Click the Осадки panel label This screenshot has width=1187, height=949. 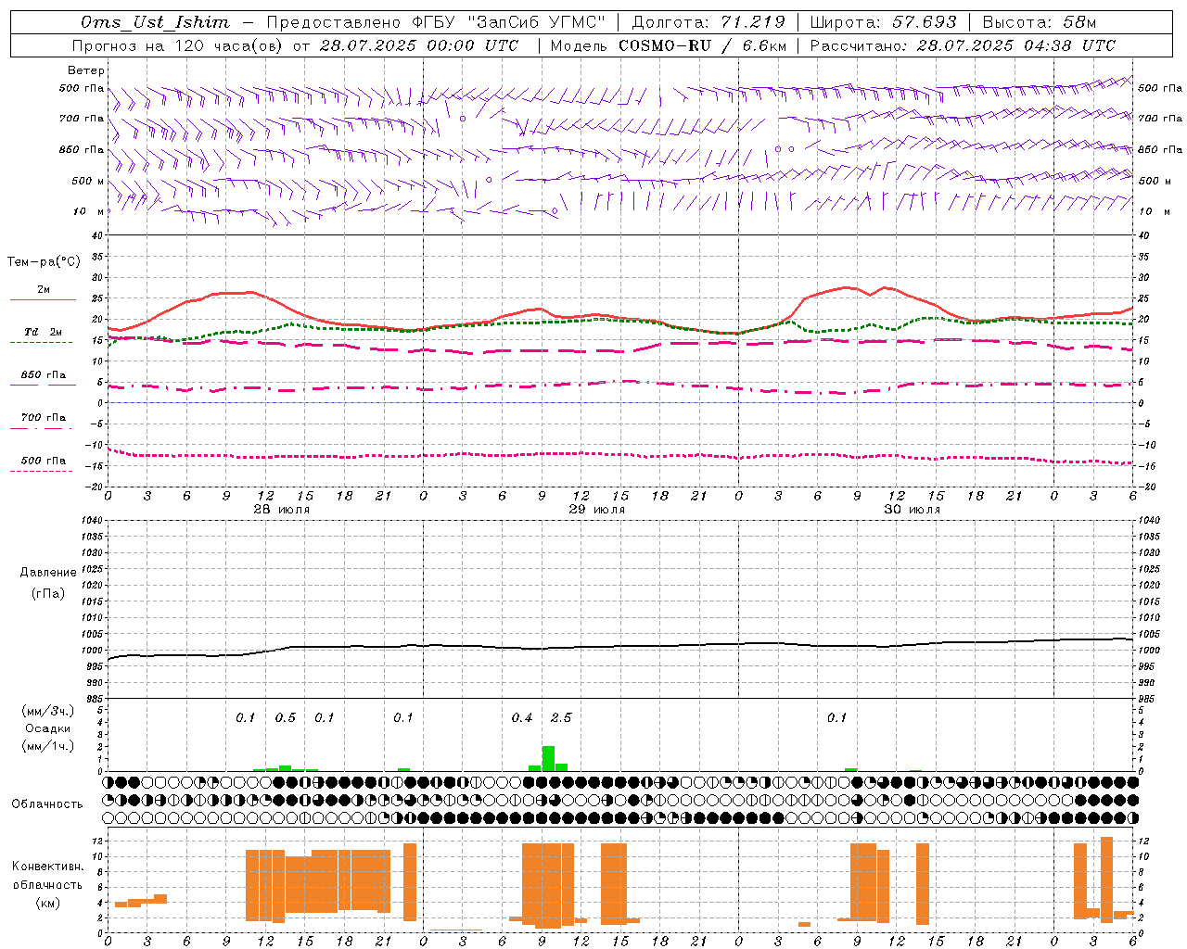(48, 728)
